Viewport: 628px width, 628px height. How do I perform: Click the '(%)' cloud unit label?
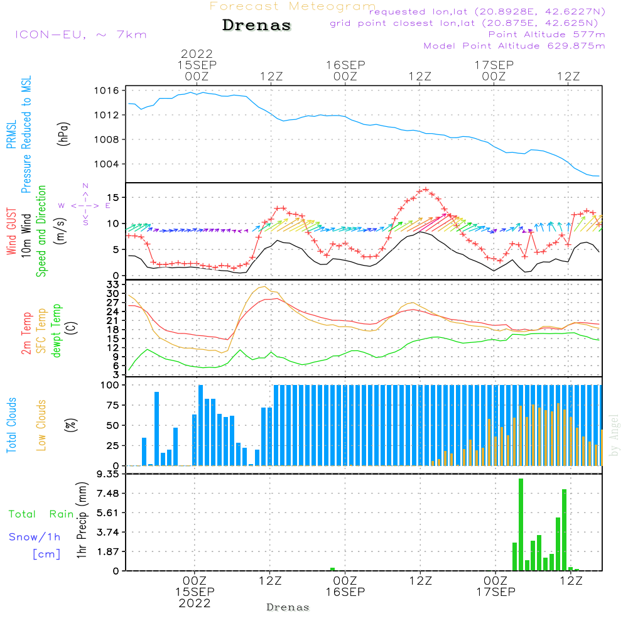[70, 425]
